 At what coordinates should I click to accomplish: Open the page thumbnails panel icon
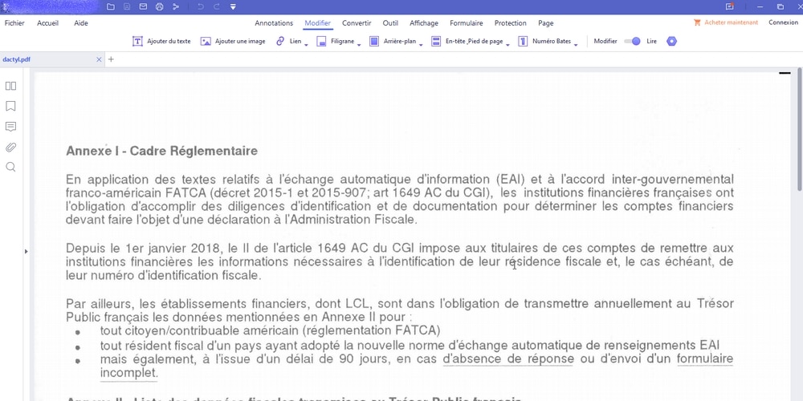tap(10, 86)
